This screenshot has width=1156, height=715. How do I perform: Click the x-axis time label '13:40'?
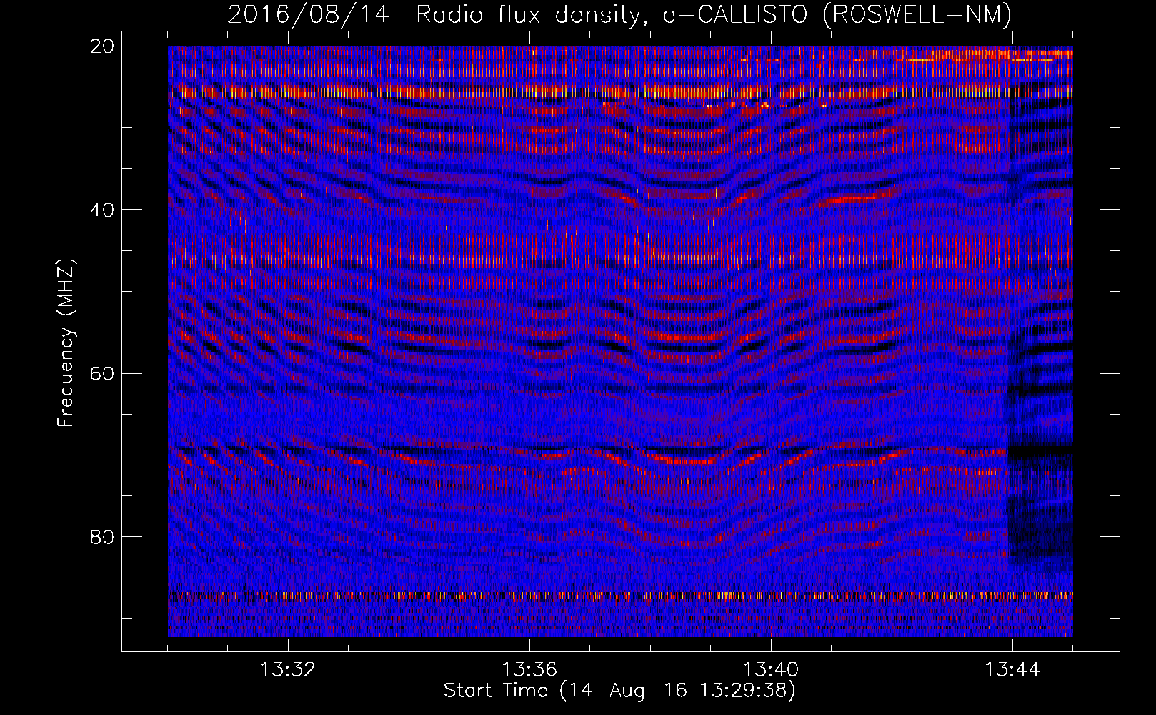click(x=771, y=670)
